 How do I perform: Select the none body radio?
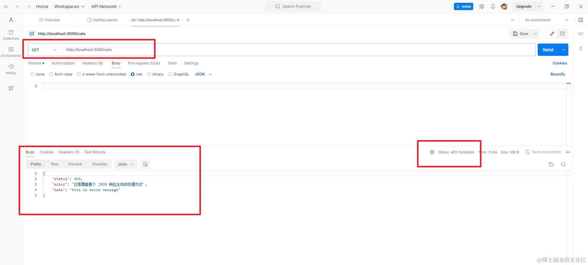[x=33, y=74]
